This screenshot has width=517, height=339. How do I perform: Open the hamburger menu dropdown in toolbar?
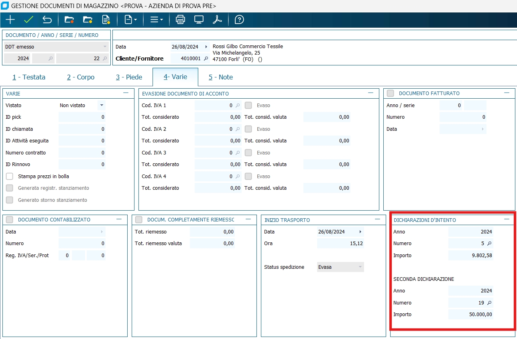[x=156, y=20]
